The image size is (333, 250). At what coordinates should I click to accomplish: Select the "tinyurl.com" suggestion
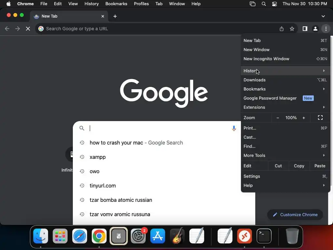164,186
